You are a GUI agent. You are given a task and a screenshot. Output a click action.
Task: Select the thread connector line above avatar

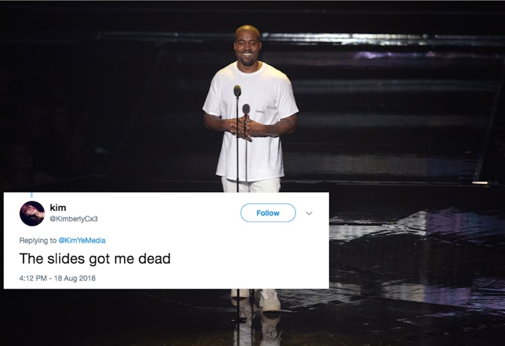pos(32,195)
